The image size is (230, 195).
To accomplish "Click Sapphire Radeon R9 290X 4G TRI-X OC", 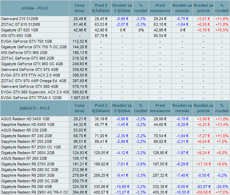I will pyautogui.click(x=35, y=192).
